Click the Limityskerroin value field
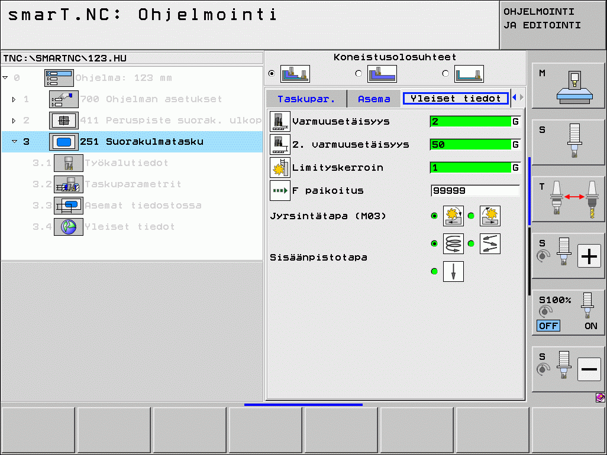This screenshot has height=455, width=607. point(470,167)
